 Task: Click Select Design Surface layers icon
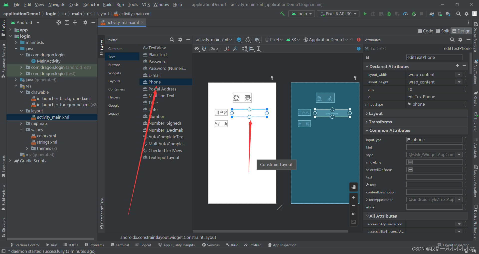(239, 40)
